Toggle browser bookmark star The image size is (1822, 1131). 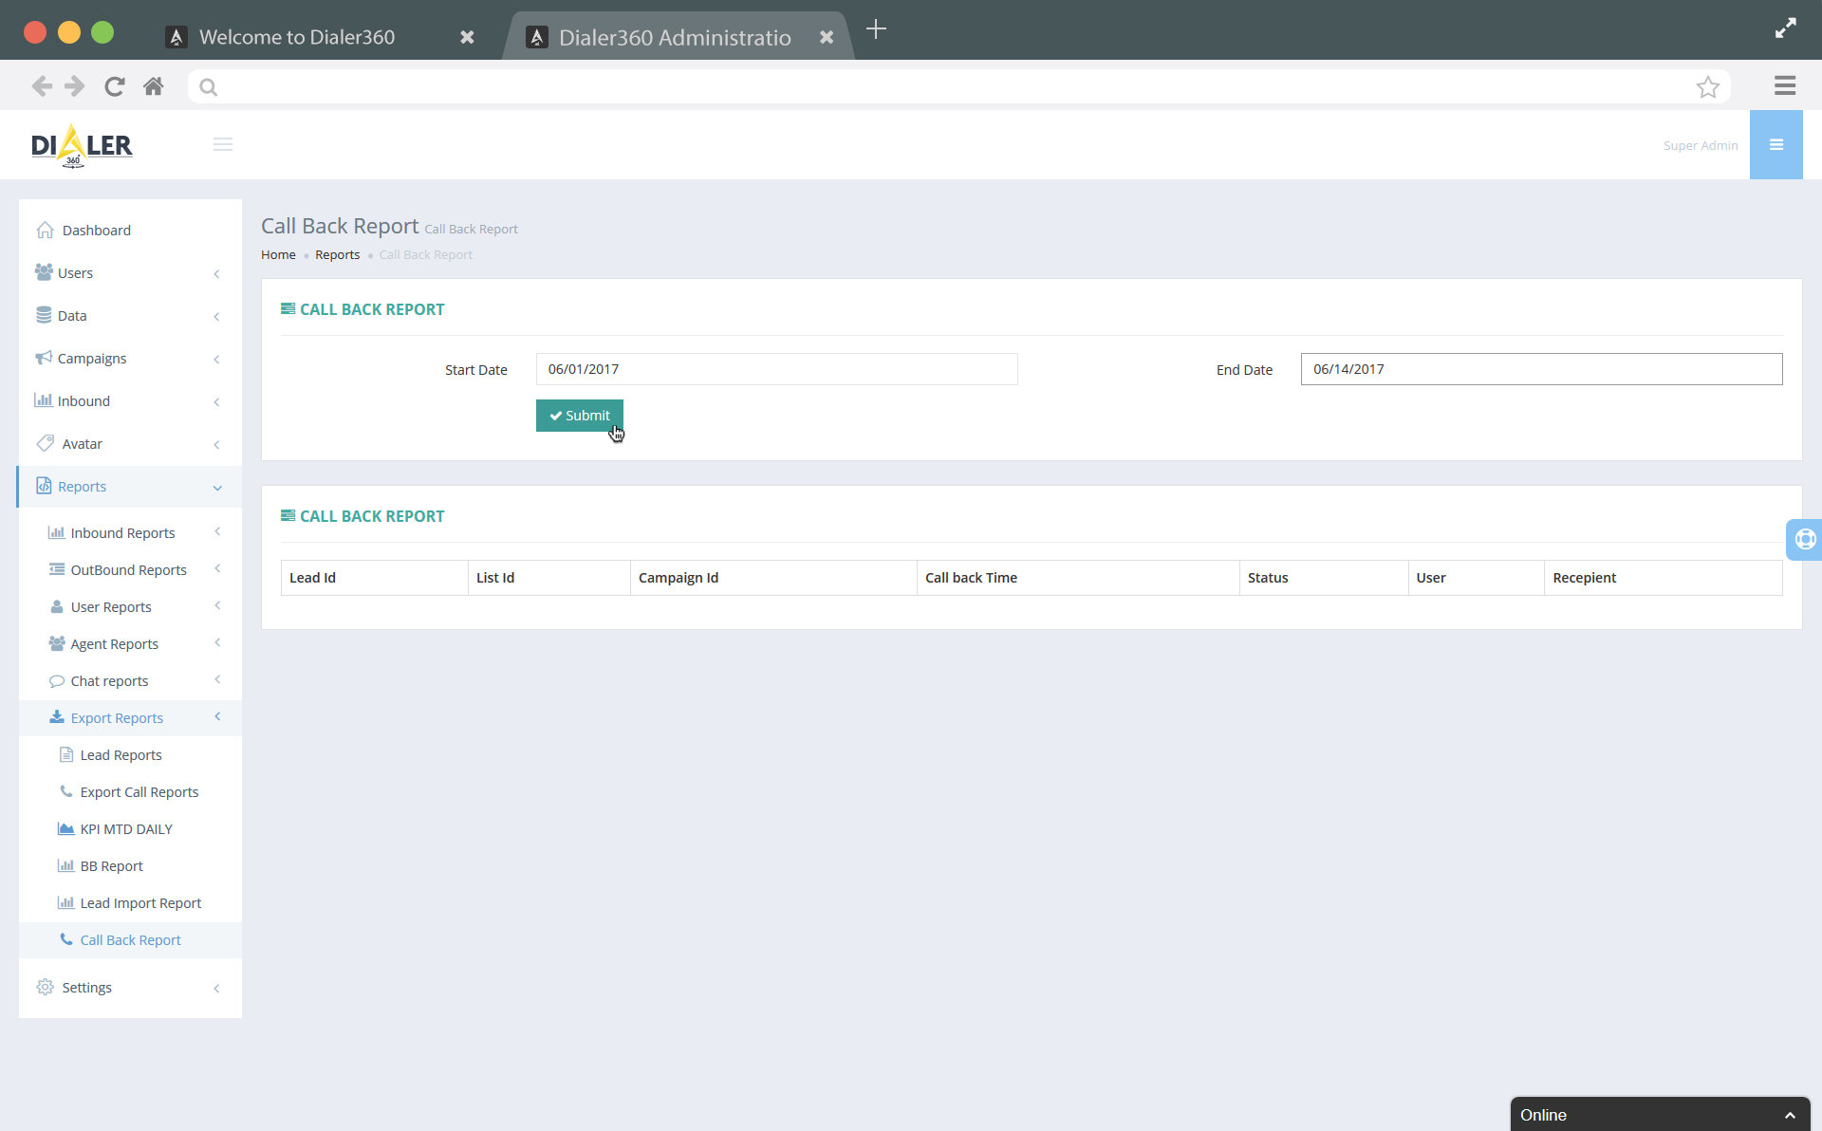[x=1708, y=86]
